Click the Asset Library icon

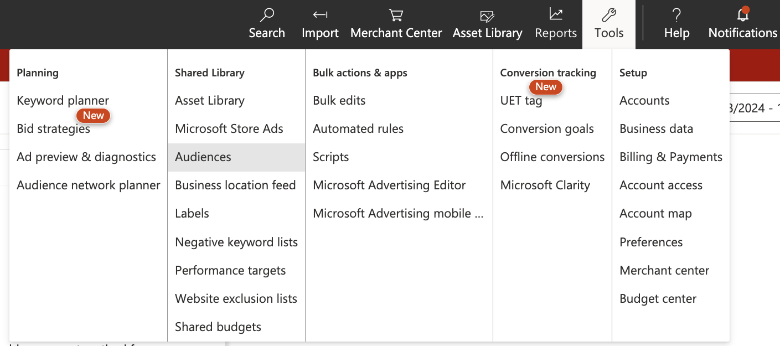(x=487, y=16)
